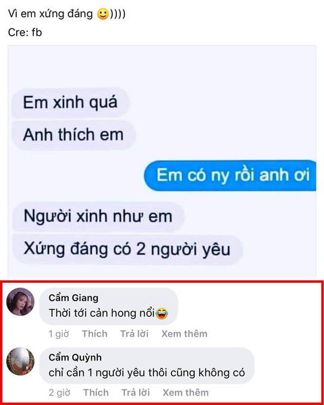Select the 'Xứng đáng có 2 người yêu' bubble
Image resolution: width=324 pixels, height=405 pixels.
pyautogui.click(x=127, y=249)
